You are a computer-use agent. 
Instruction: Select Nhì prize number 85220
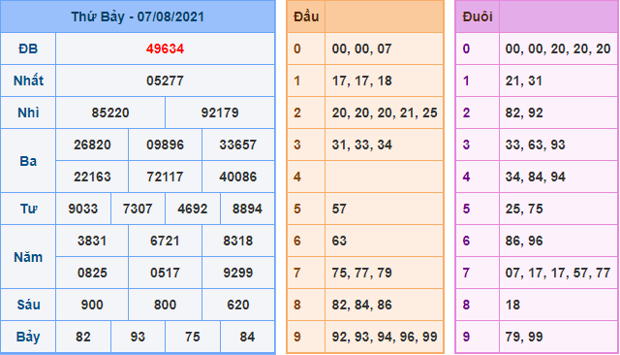coord(110,113)
